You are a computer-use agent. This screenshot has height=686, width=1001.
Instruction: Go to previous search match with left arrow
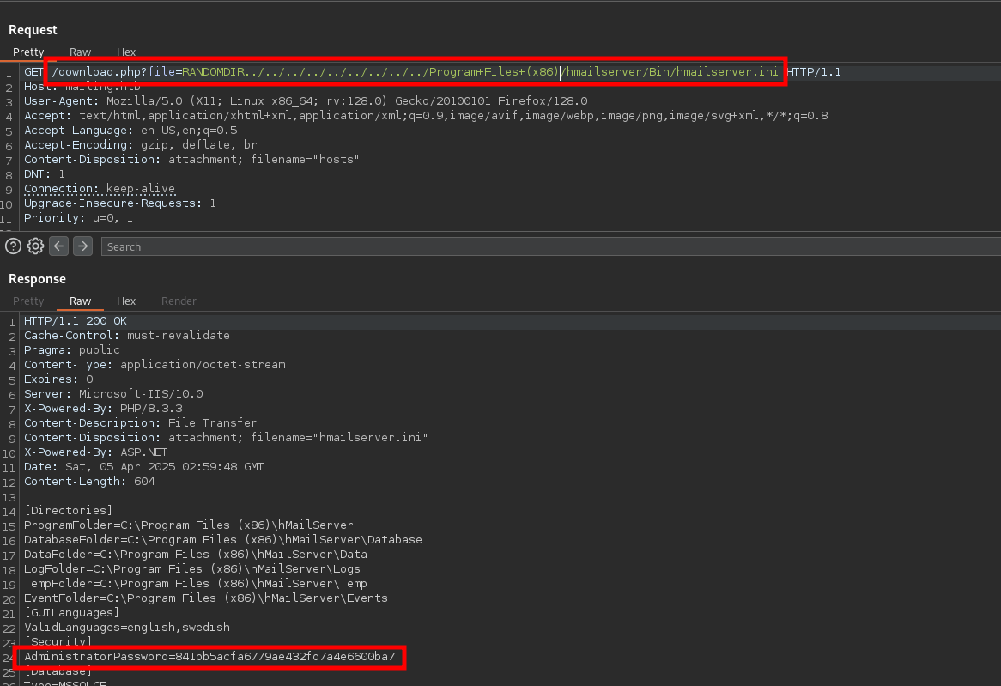pos(58,246)
